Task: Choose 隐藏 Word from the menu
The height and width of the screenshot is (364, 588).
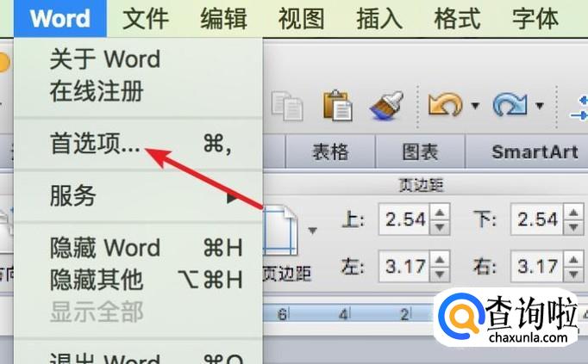Action: (x=104, y=248)
